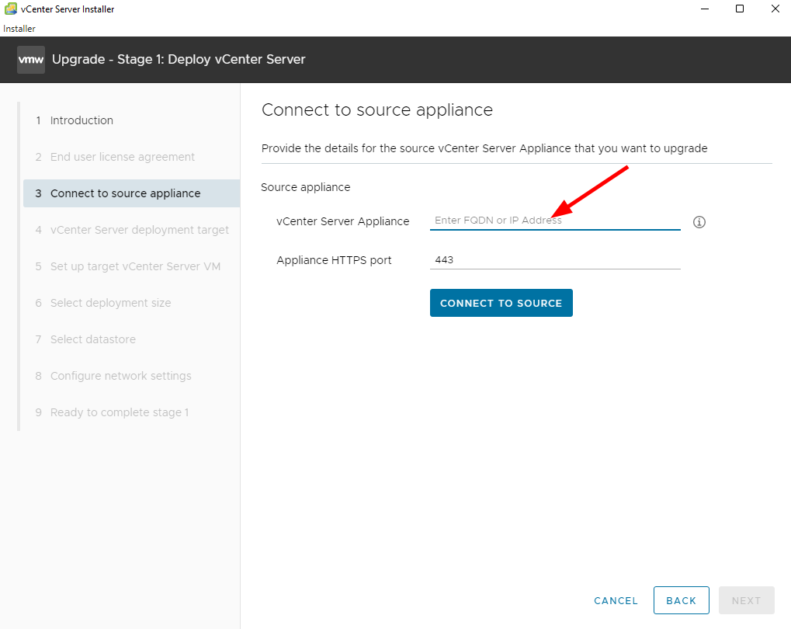This screenshot has width=791, height=629.
Task: Click the 'Appliance HTTPS port' label
Action: click(x=334, y=260)
